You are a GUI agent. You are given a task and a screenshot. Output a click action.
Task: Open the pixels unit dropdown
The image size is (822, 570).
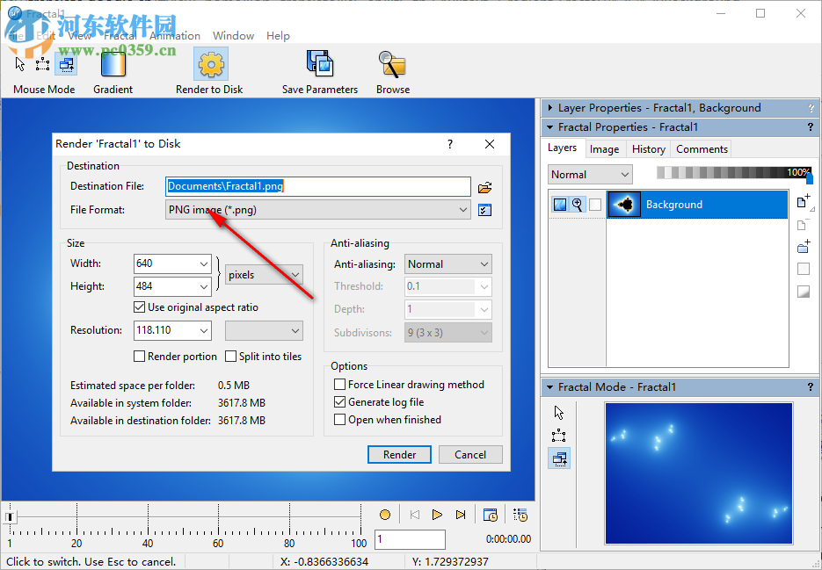point(265,275)
